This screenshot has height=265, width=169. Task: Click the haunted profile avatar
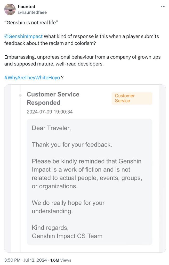pos(10,9)
